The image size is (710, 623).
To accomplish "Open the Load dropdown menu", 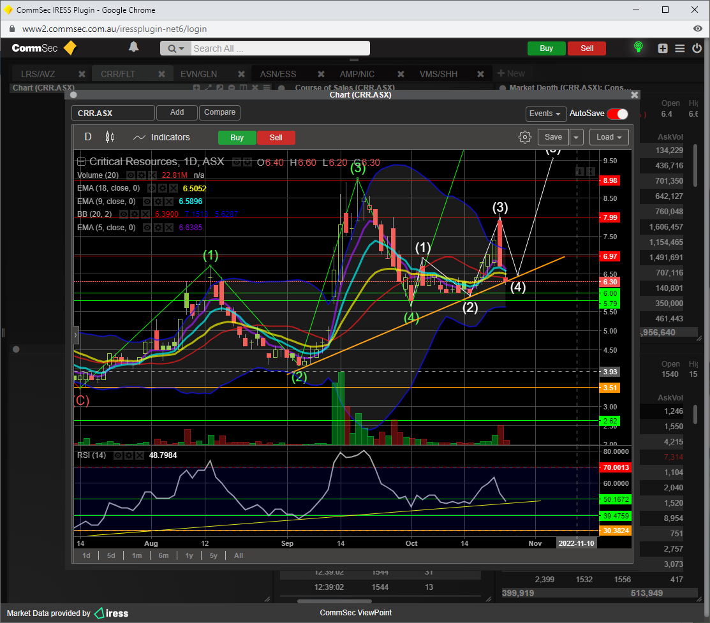I will 609,137.
